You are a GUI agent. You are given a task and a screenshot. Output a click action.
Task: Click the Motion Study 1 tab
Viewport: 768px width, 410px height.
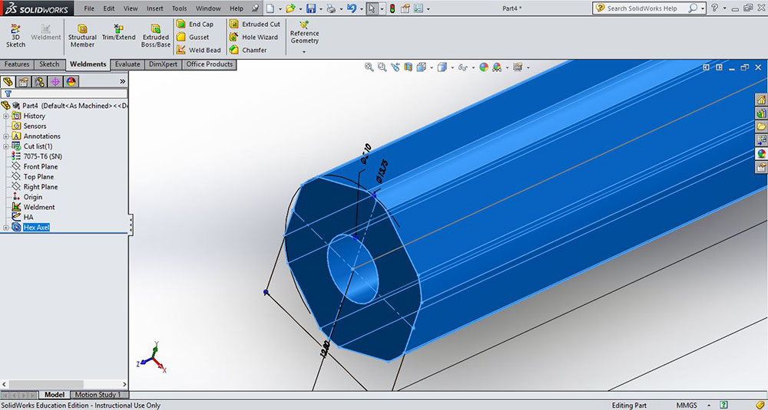click(x=98, y=395)
